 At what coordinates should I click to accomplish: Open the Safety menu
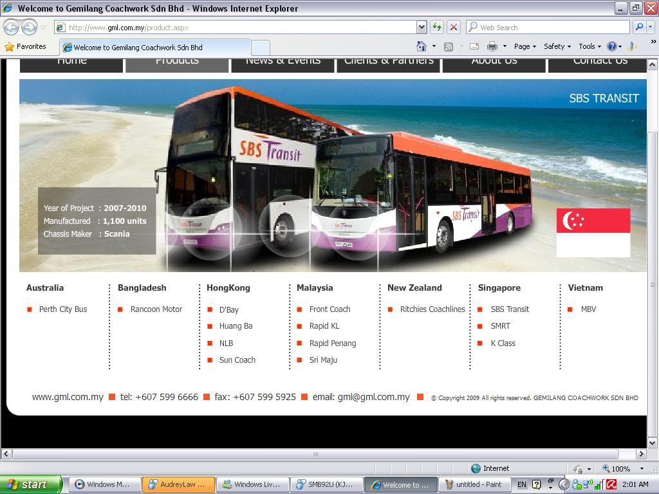[557, 46]
